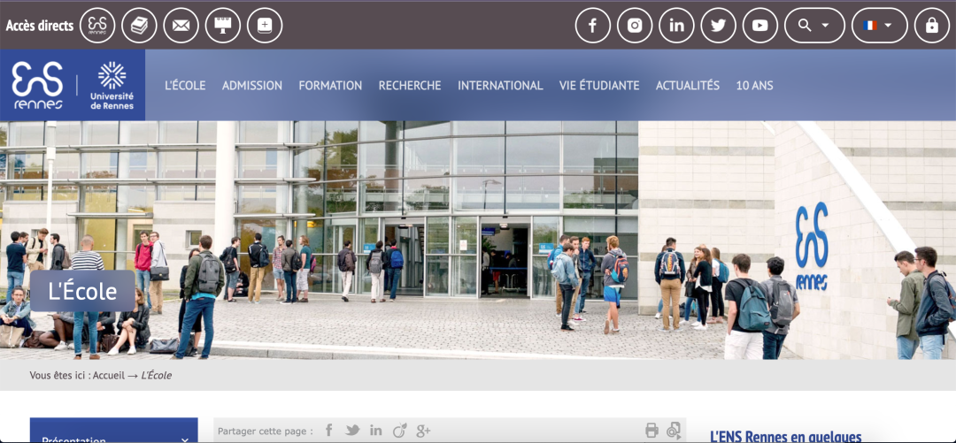Visit Instagram page from top bar
Viewport: 956px width, 443px height.
pyautogui.click(x=635, y=26)
